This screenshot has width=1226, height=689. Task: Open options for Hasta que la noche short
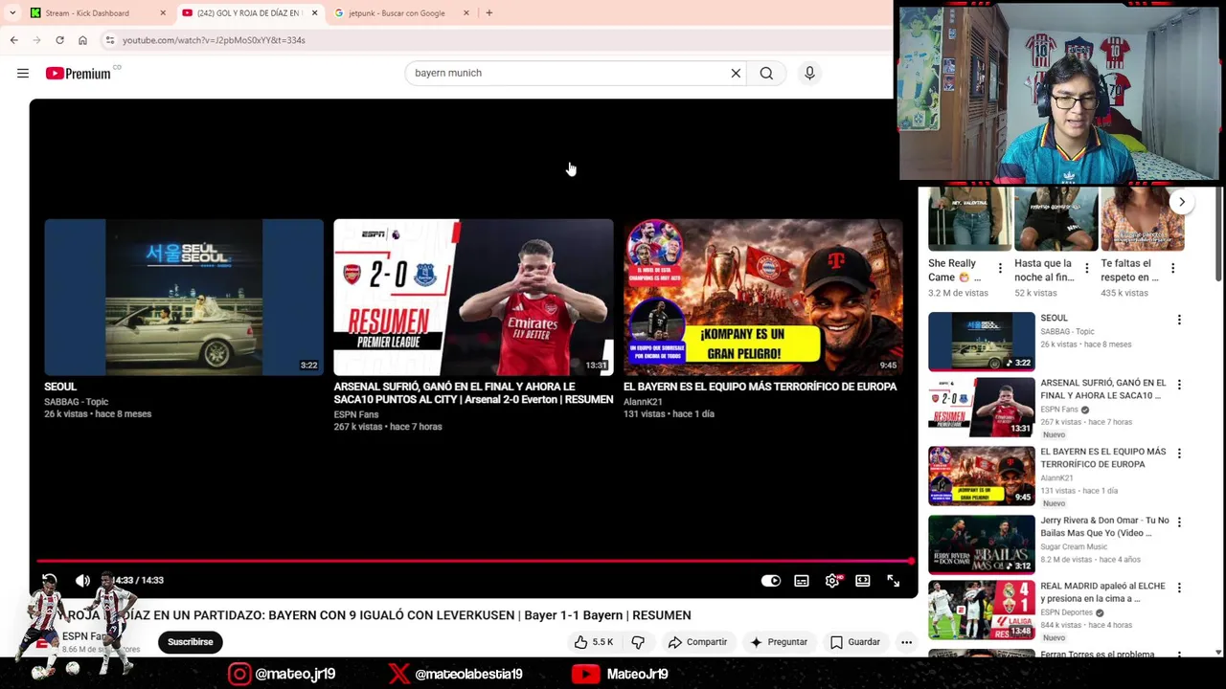[1086, 269]
